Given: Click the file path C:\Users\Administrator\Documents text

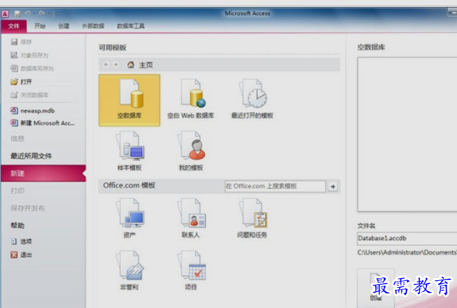Looking at the screenshot, I should (407, 252).
